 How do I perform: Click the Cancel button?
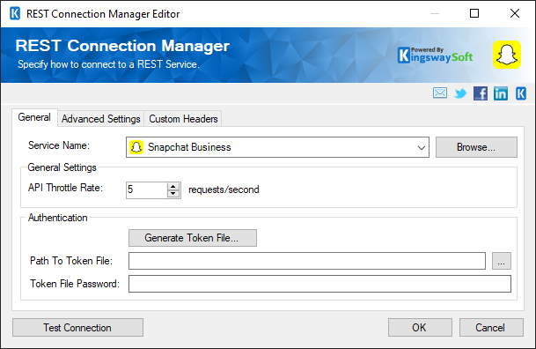pyautogui.click(x=491, y=328)
